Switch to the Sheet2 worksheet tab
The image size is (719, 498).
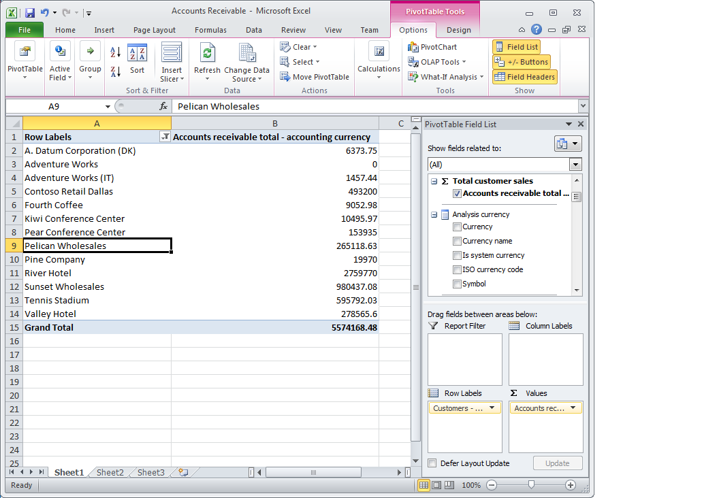(x=110, y=472)
